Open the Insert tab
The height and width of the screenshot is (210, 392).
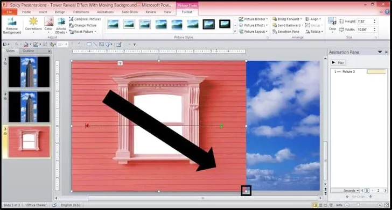click(43, 12)
